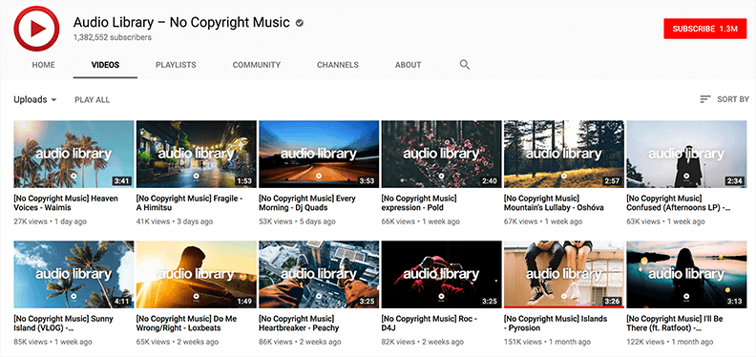Open the Home tab
Viewport: 756px width, 357px height.
[43, 65]
